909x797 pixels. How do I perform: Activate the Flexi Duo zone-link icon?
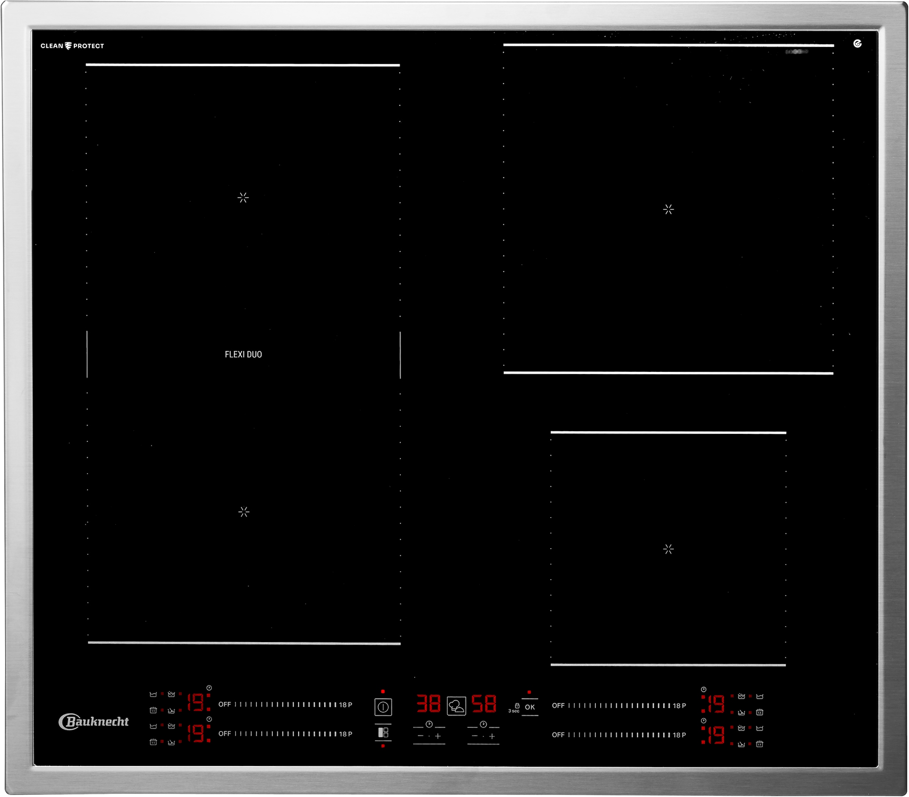383,732
